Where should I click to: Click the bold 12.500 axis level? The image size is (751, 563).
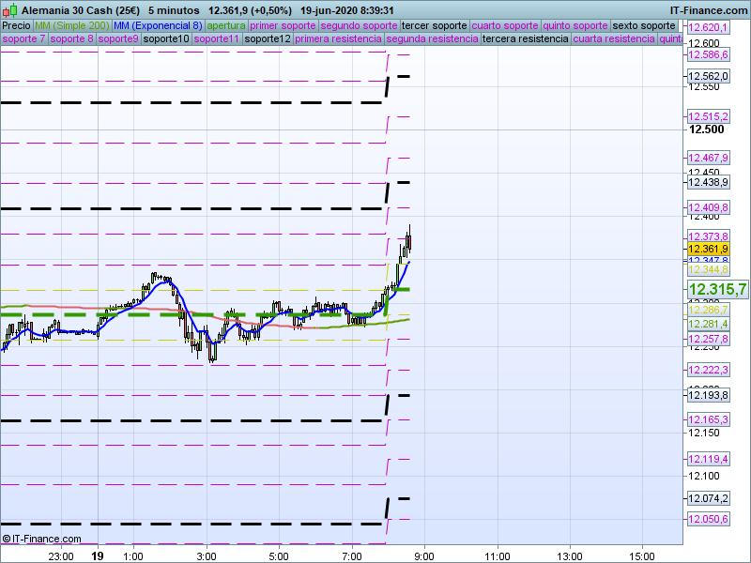point(707,129)
